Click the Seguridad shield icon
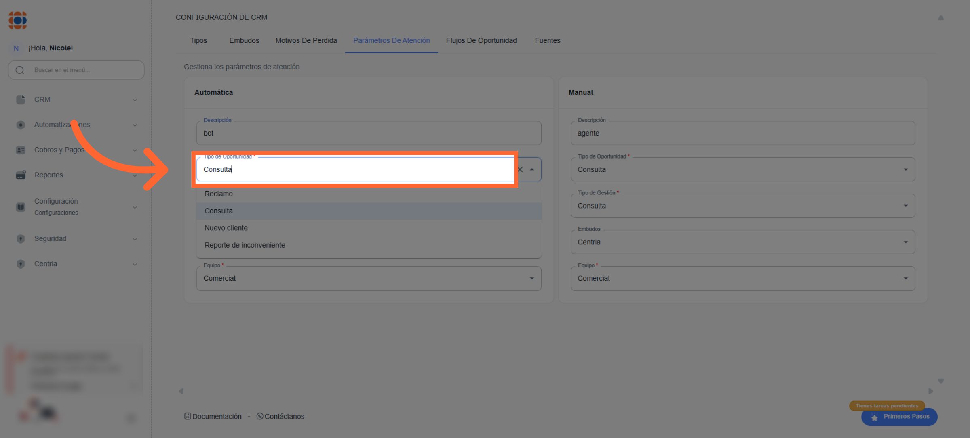 tap(21, 239)
